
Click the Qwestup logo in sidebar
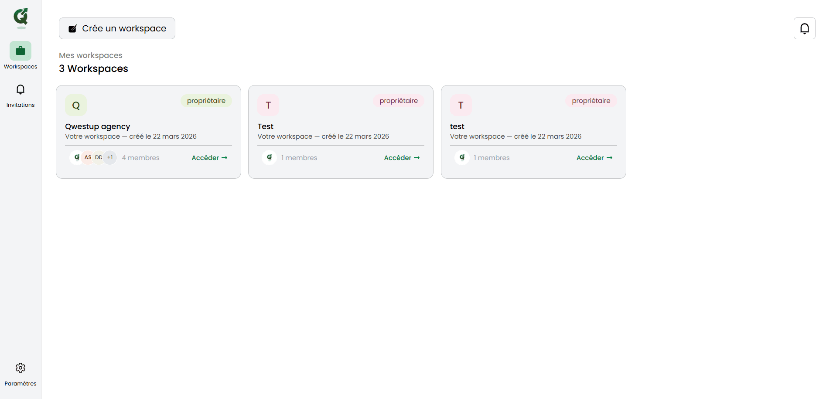(x=20, y=17)
